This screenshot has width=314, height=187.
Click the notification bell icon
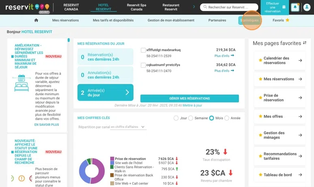[x=295, y=7]
